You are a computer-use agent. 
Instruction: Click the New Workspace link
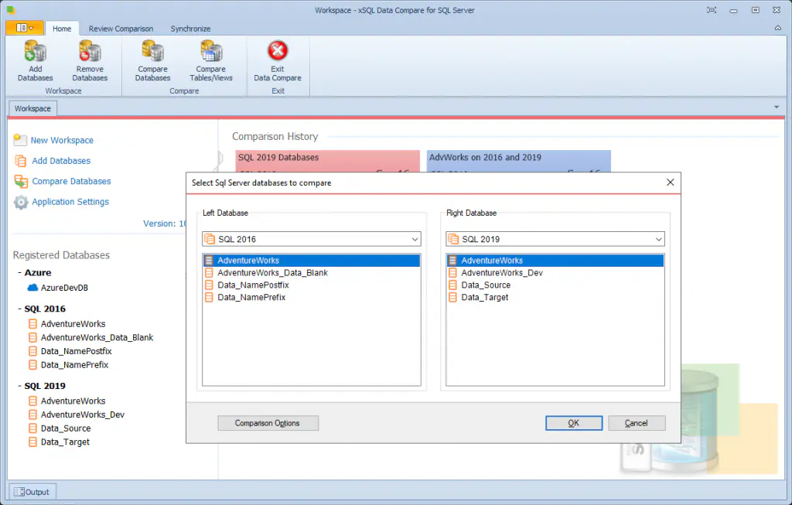[x=62, y=141]
